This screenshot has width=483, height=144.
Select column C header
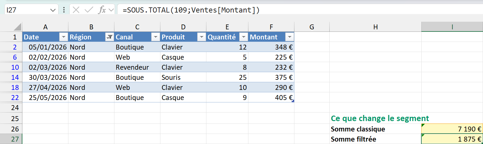[x=137, y=27]
